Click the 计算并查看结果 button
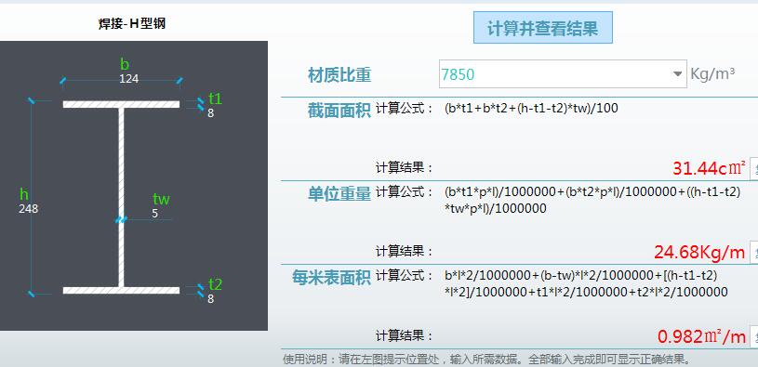The width and height of the screenshot is (758, 367). click(x=543, y=28)
